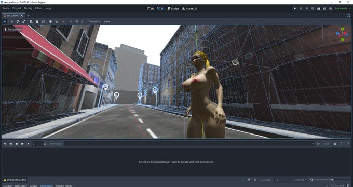The height and width of the screenshot is (187, 353).
Task: Lock the selected node with padlock icon
Action: pyautogui.click(x=37, y=21)
